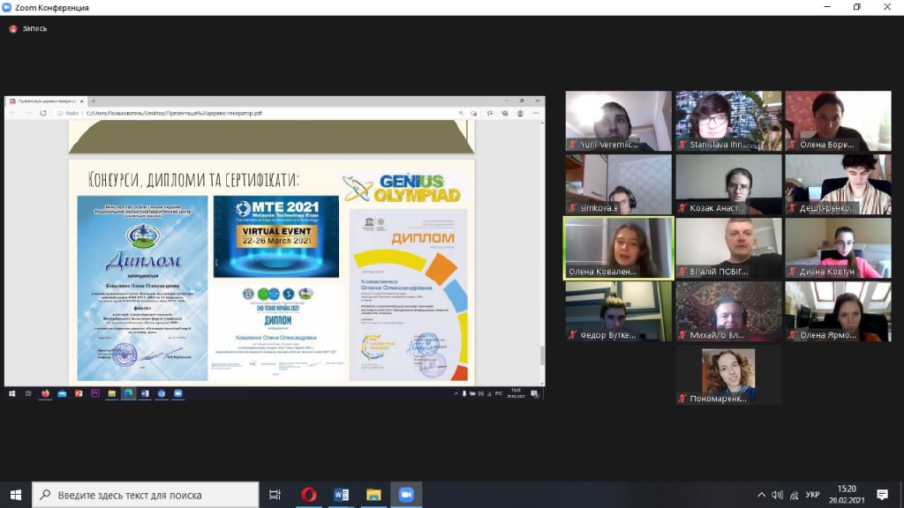Click muted mic icon beside Дештяренко

pyautogui.click(x=793, y=208)
